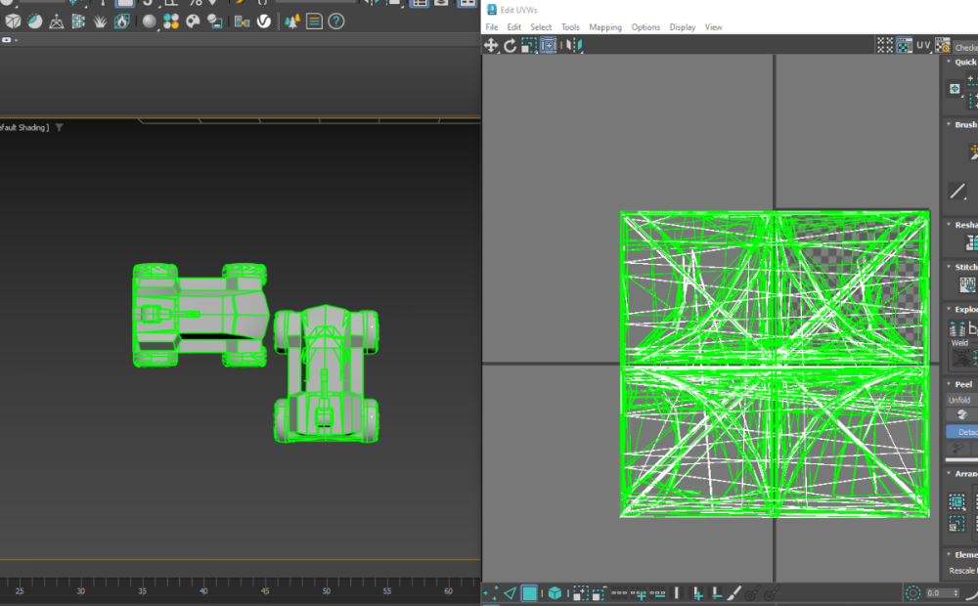Screen dimensions: 978x606
Task: Switch to Vertex sub-object mode
Action: point(492,593)
